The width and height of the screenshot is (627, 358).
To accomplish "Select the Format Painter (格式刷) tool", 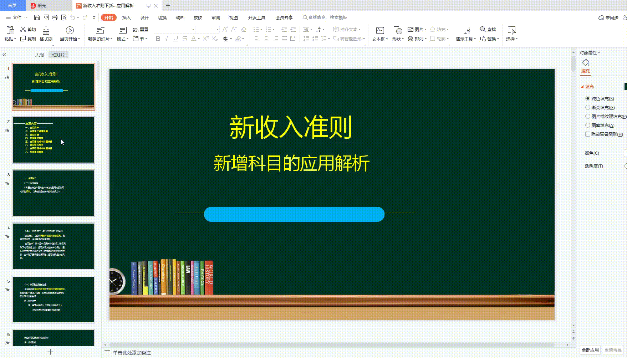I will point(46,32).
